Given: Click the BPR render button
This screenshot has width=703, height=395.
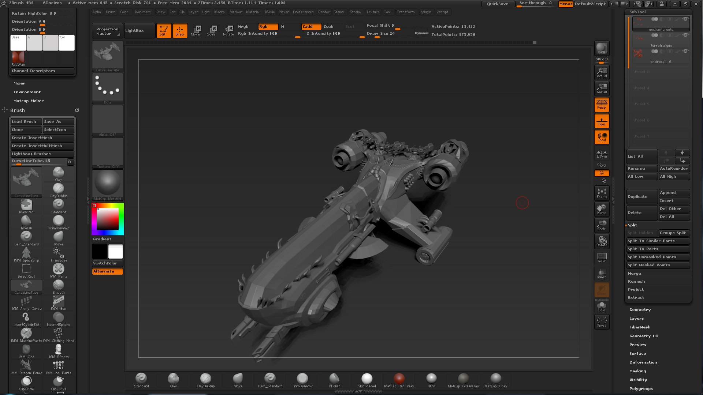Looking at the screenshot, I should (602, 48).
